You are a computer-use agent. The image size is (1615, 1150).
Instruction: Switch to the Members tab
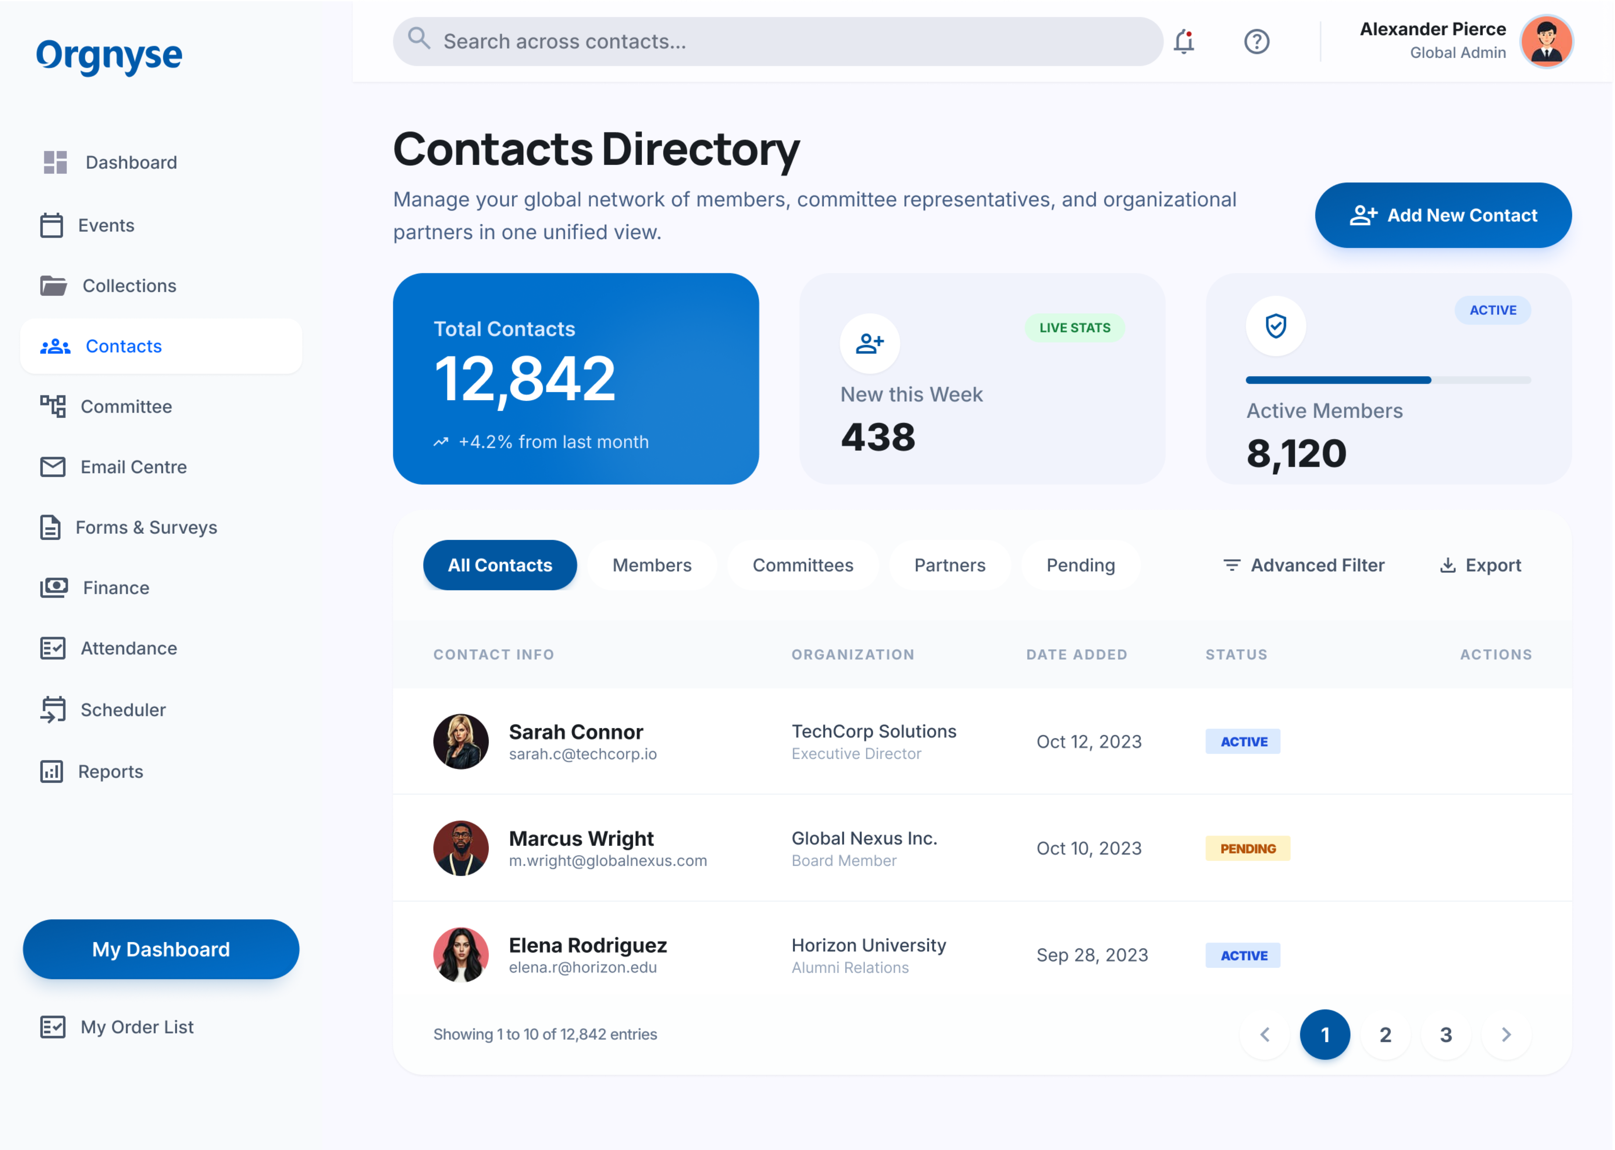pos(652,565)
